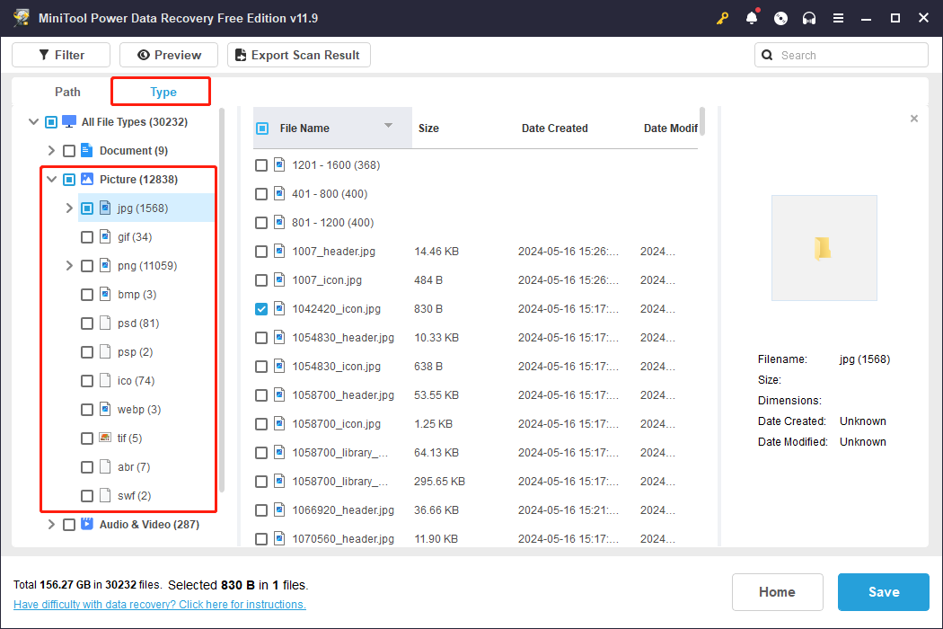Click the Picture category icon
Image resolution: width=943 pixels, height=629 pixels.
pyautogui.click(x=87, y=180)
